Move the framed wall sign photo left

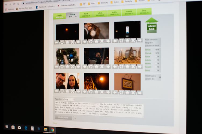(115, 92)
